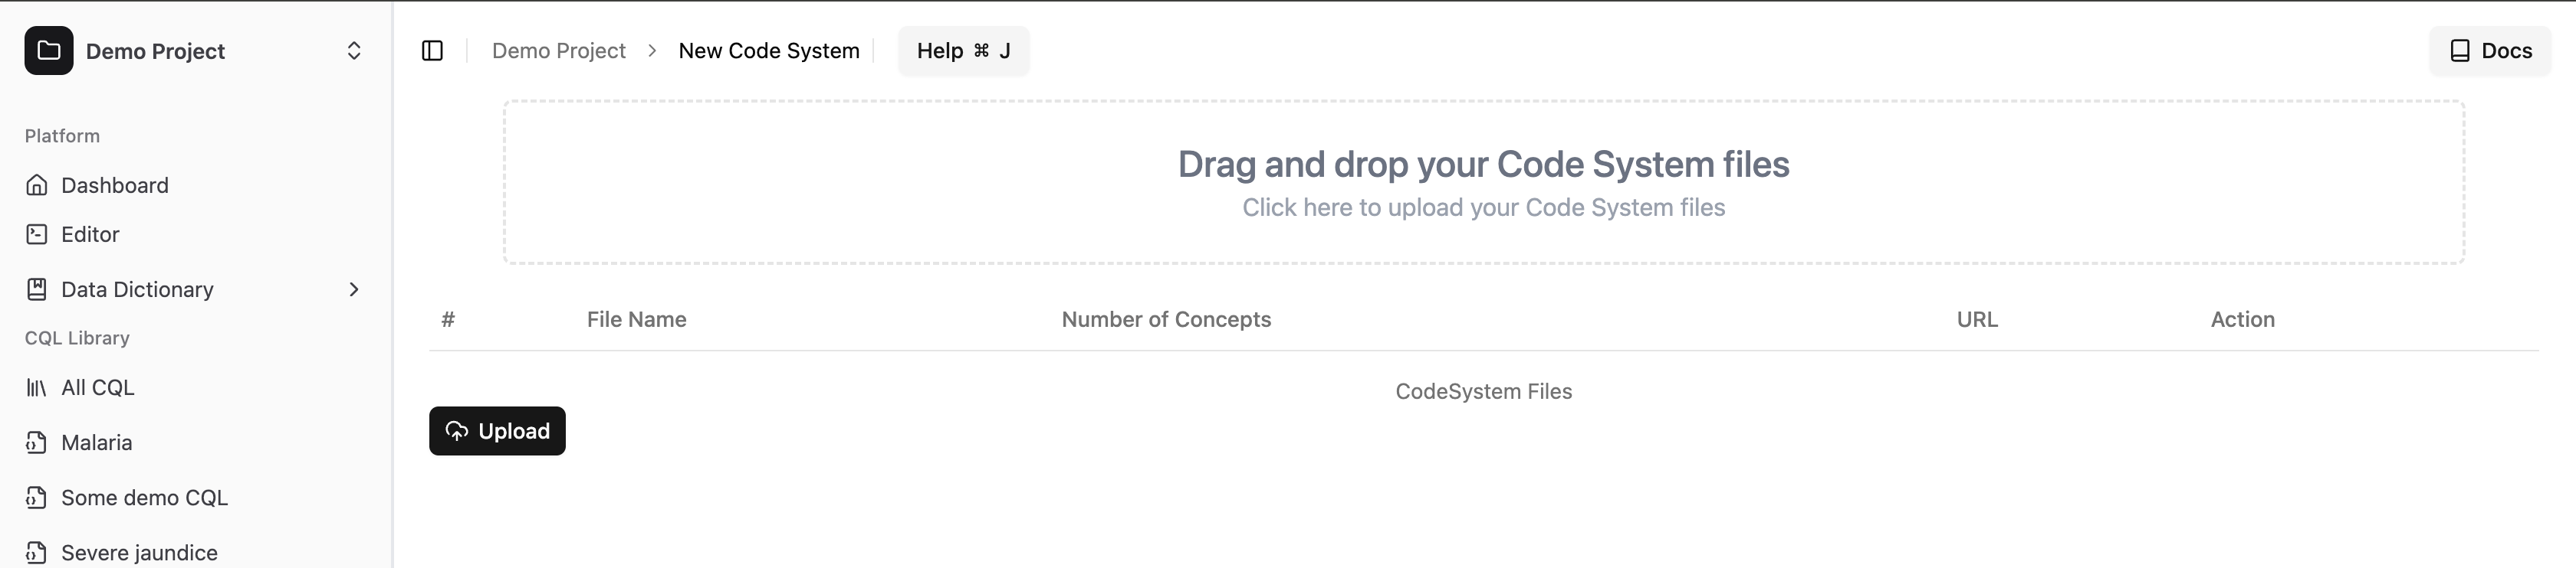Click the Demo Project folder icon
The image size is (2576, 568).
pyautogui.click(x=49, y=51)
